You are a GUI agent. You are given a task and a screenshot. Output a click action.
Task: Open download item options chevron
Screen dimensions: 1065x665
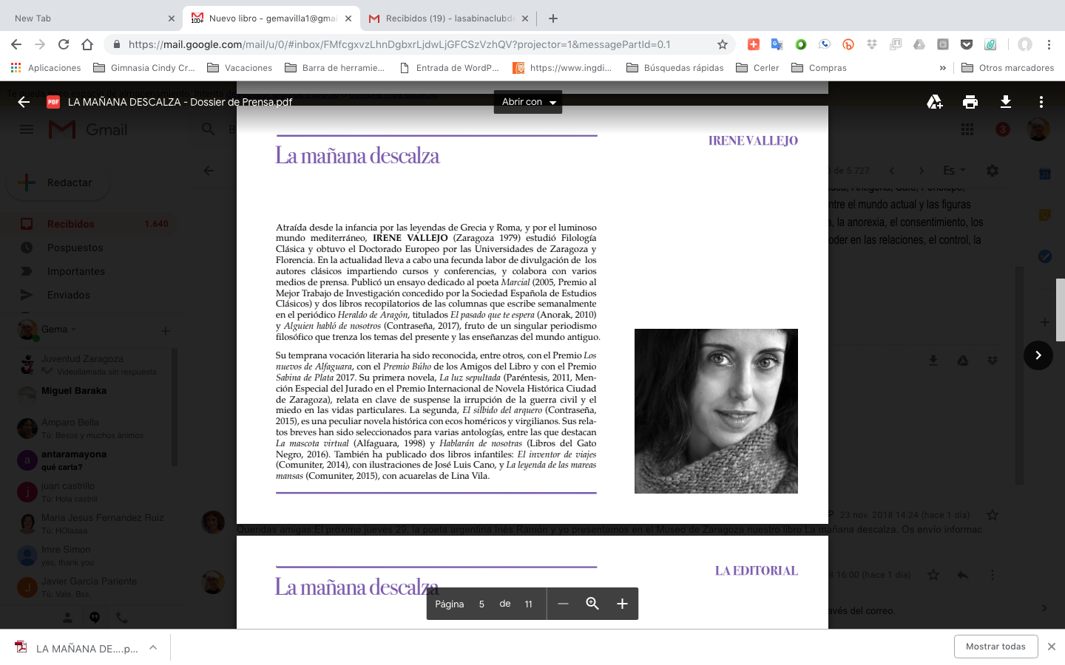click(x=153, y=647)
